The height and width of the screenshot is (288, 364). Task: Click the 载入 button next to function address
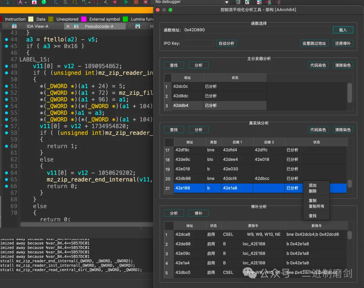[x=343, y=30]
